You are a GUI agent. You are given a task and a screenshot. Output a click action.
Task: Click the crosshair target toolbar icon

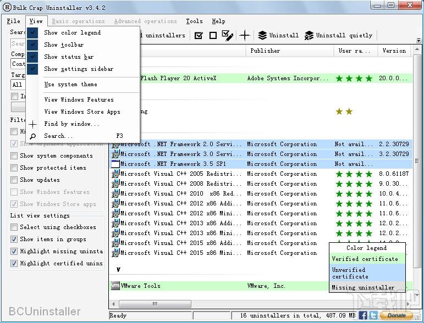coord(245,35)
